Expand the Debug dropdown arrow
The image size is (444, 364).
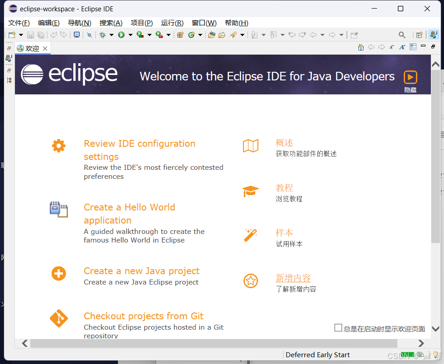112,35
